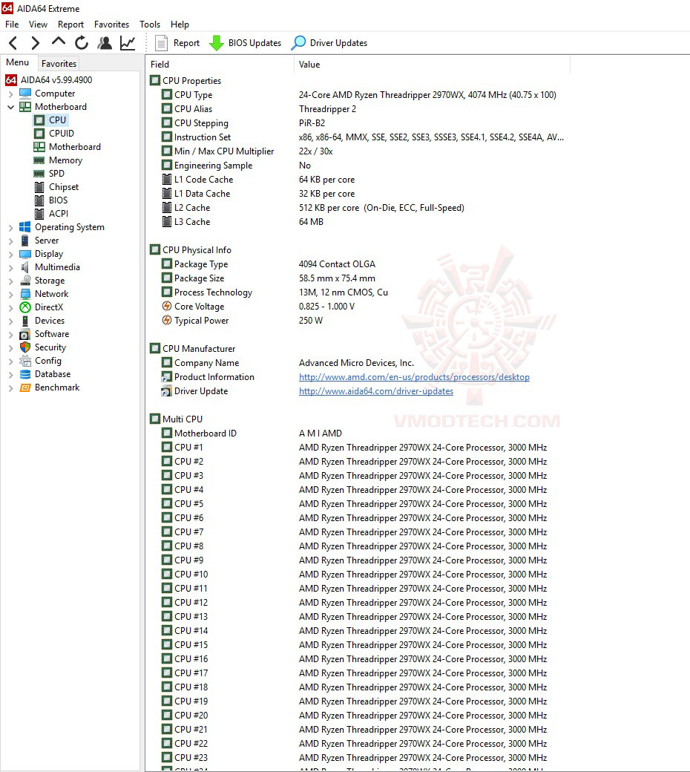The width and height of the screenshot is (690, 772).
Task: Open the user profile toolbar icon
Action: [x=105, y=43]
